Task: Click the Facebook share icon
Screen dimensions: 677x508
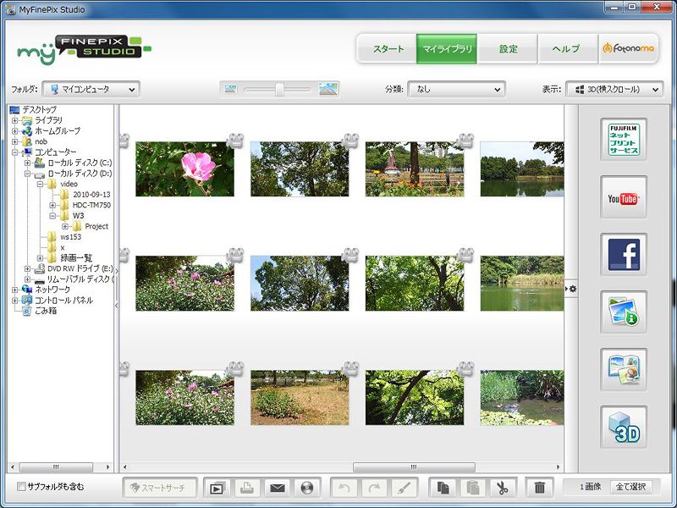Action: pyautogui.click(x=624, y=255)
